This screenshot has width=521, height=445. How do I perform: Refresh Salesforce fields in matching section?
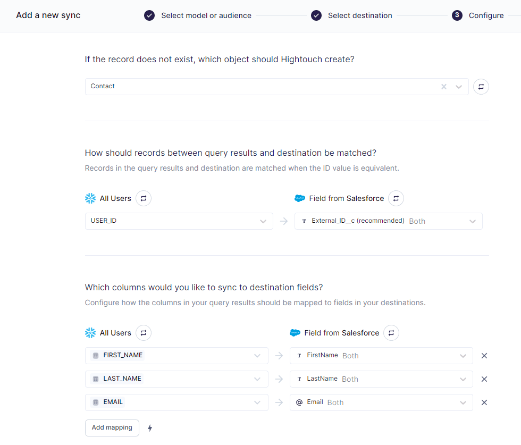pos(396,198)
